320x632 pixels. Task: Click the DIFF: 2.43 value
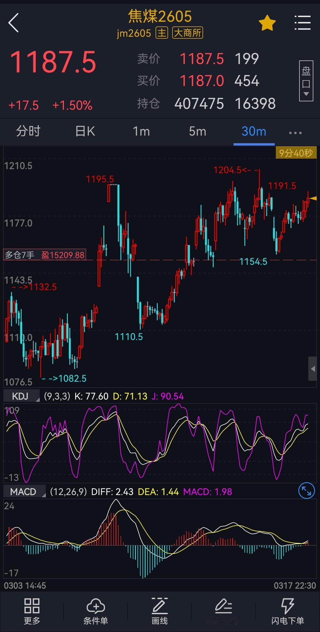(x=112, y=492)
